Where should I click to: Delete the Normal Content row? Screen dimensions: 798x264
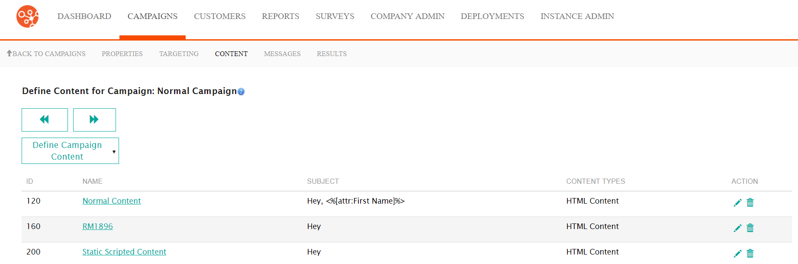click(x=750, y=203)
